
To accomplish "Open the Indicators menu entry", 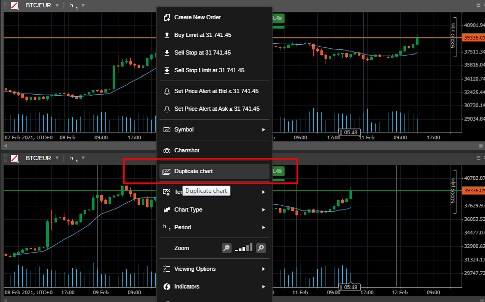I will pyautogui.click(x=186, y=286).
